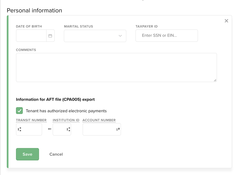Screen dimensions: 238x175
Task: Click the dash symbol between Transit and Institution fields
Action: click(49, 129)
